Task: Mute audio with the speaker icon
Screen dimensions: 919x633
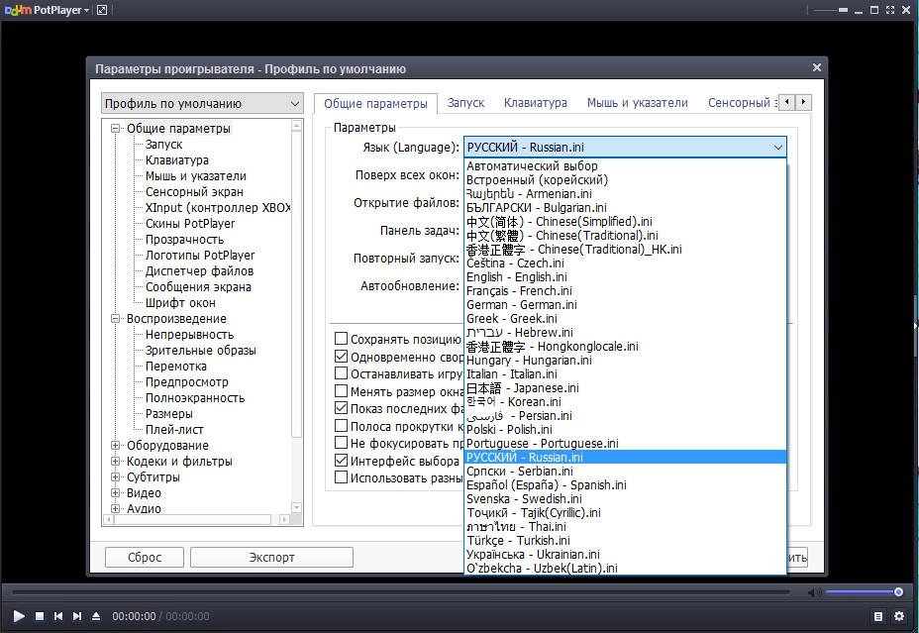Action: coord(814,592)
